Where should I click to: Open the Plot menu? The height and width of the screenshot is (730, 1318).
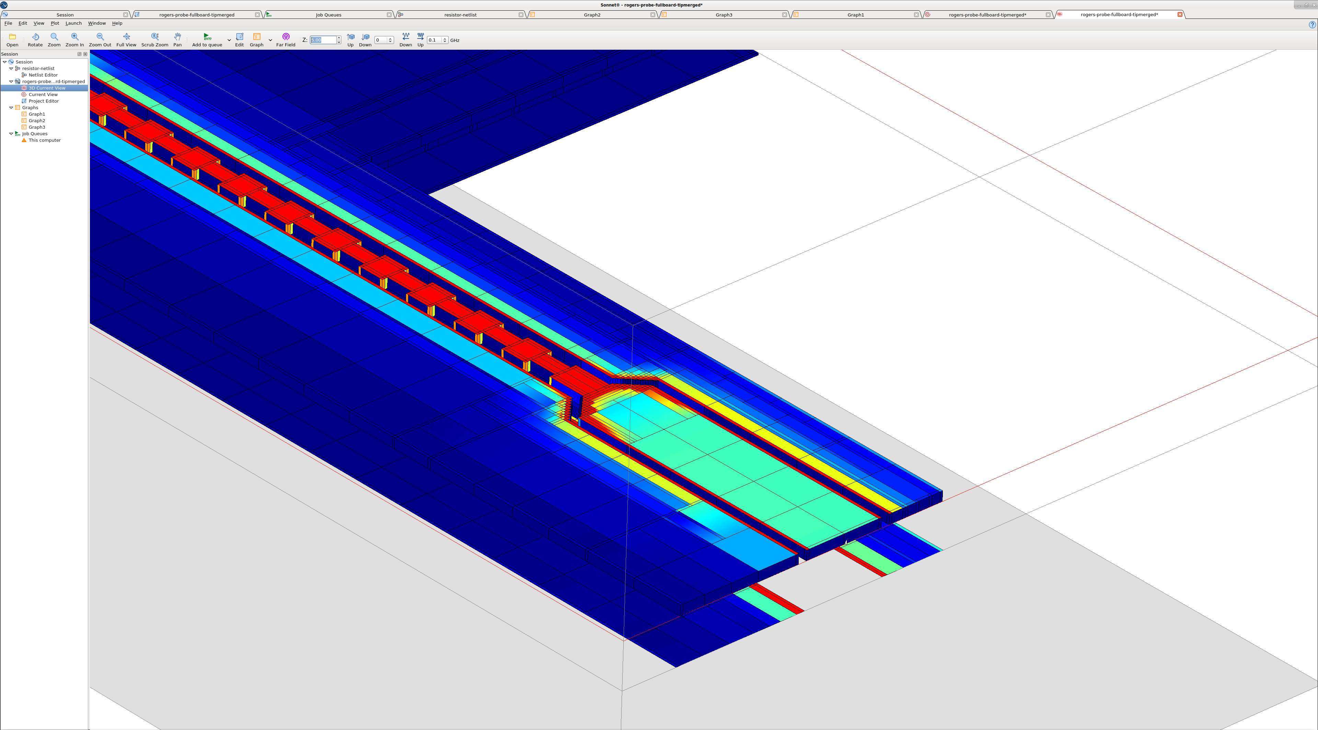coord(55,23)
